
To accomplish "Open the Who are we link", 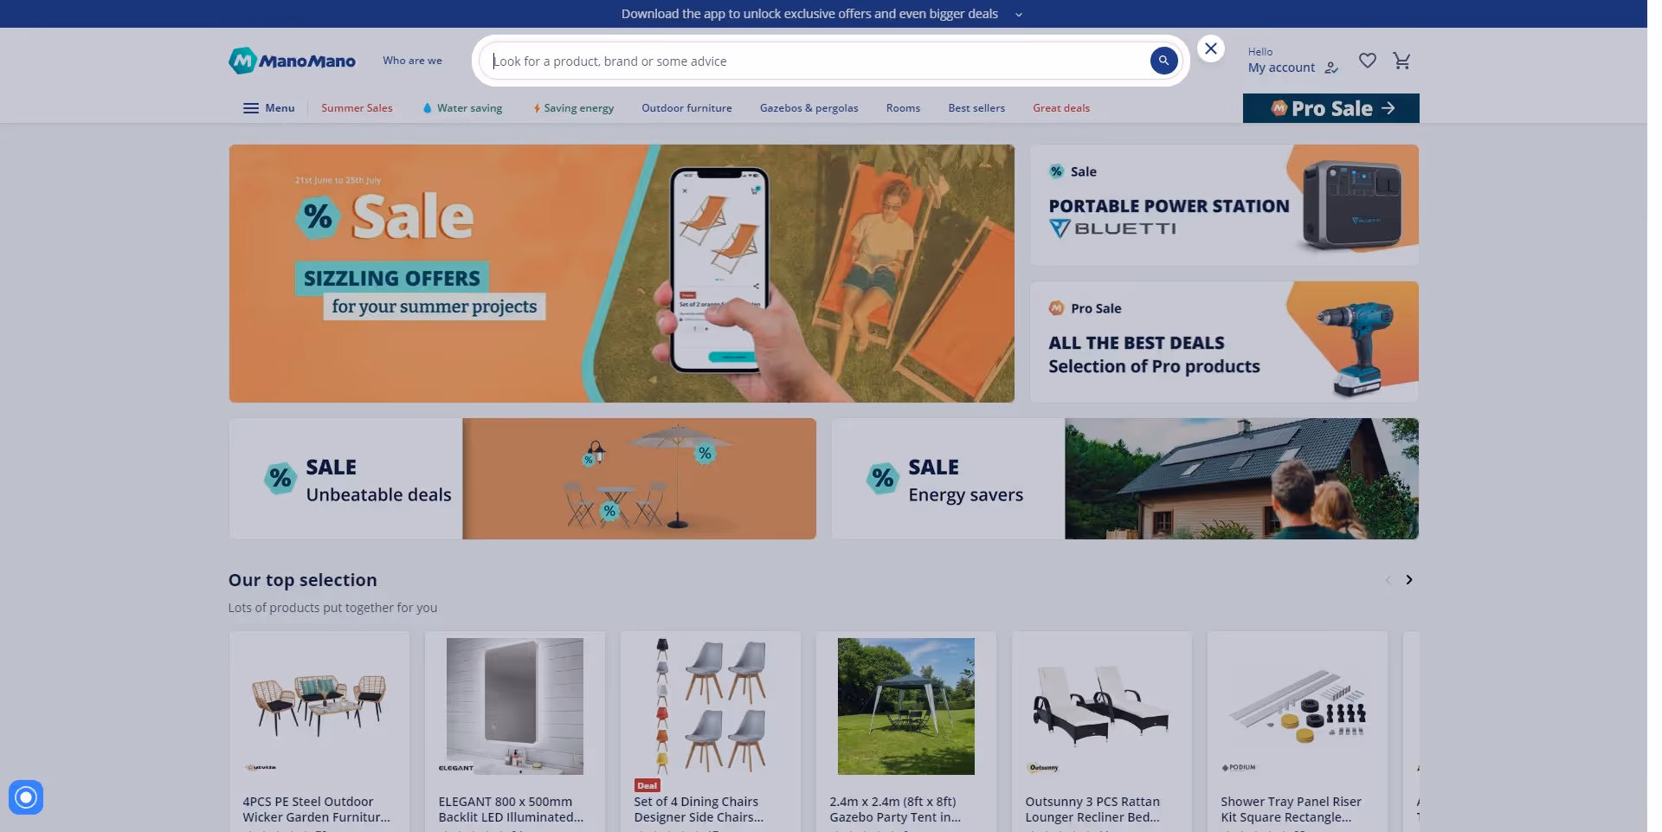I will 412,61.
